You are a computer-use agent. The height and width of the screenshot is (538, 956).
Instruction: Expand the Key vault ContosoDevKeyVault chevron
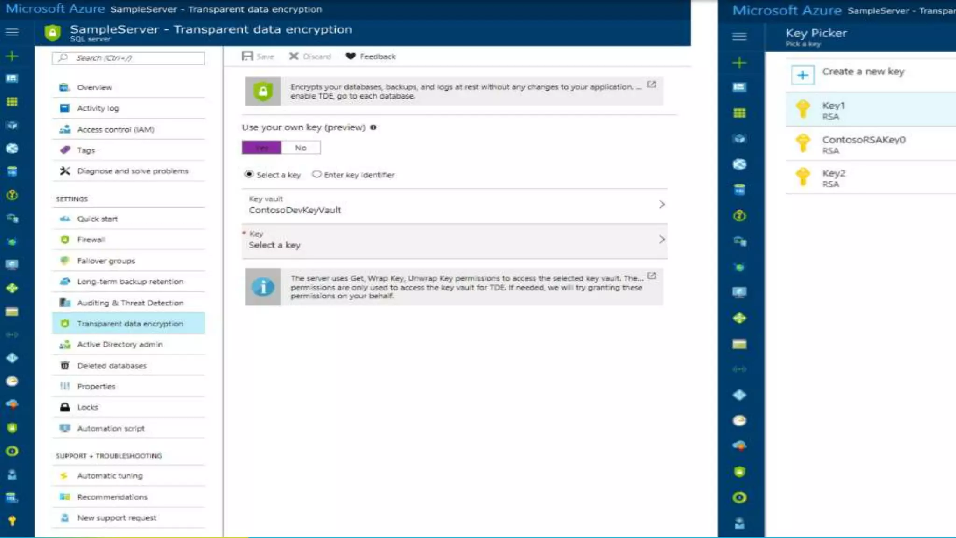[x=661, y=205]
